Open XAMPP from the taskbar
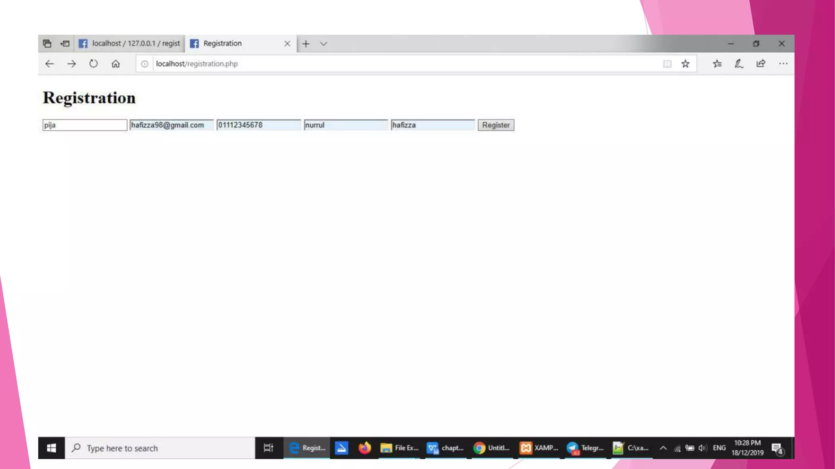This screenshot has height=469, width=835. pos(539,448)
